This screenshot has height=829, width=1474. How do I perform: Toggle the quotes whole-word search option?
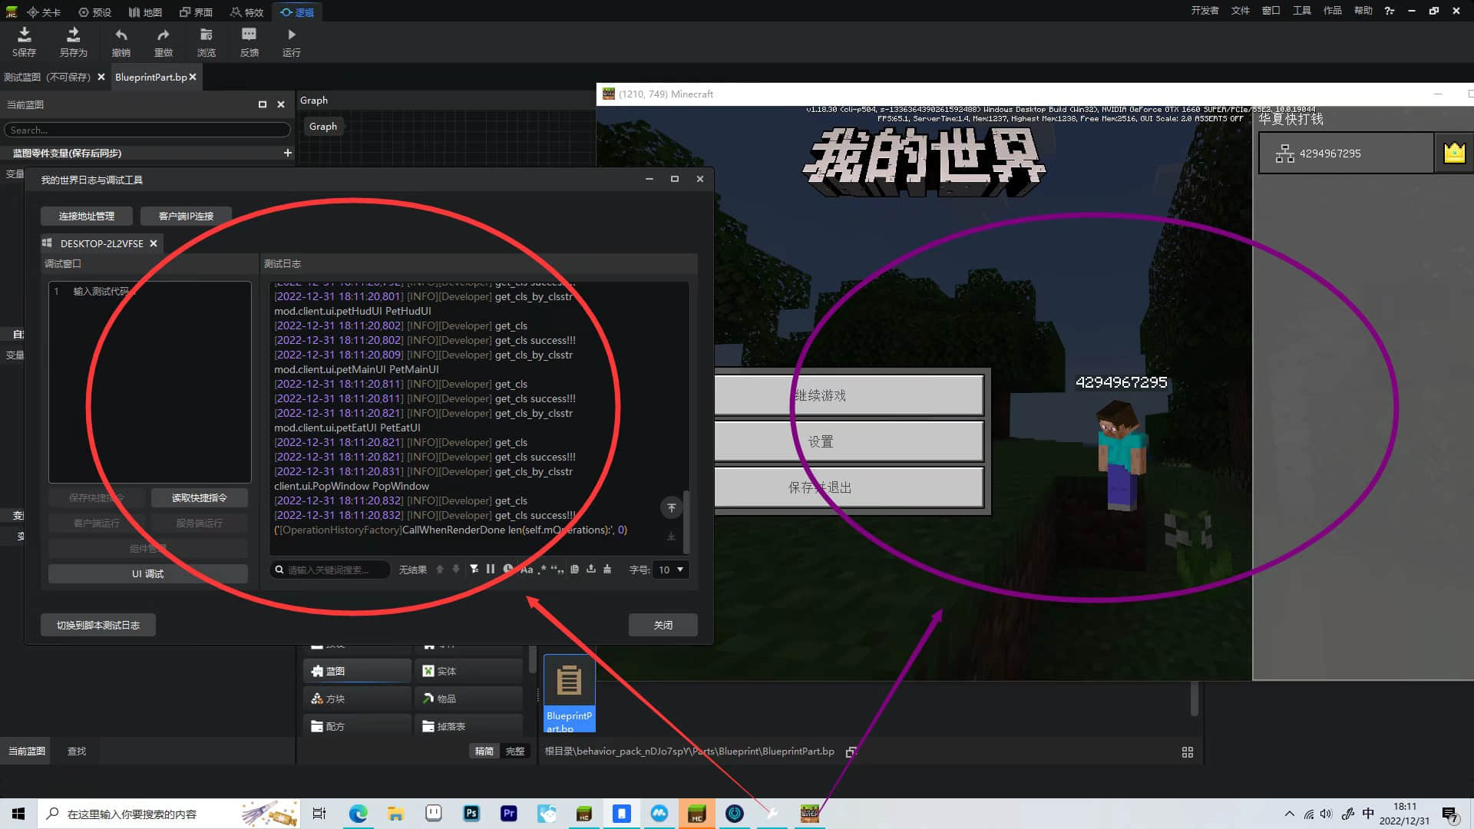[x=557, y=570]
